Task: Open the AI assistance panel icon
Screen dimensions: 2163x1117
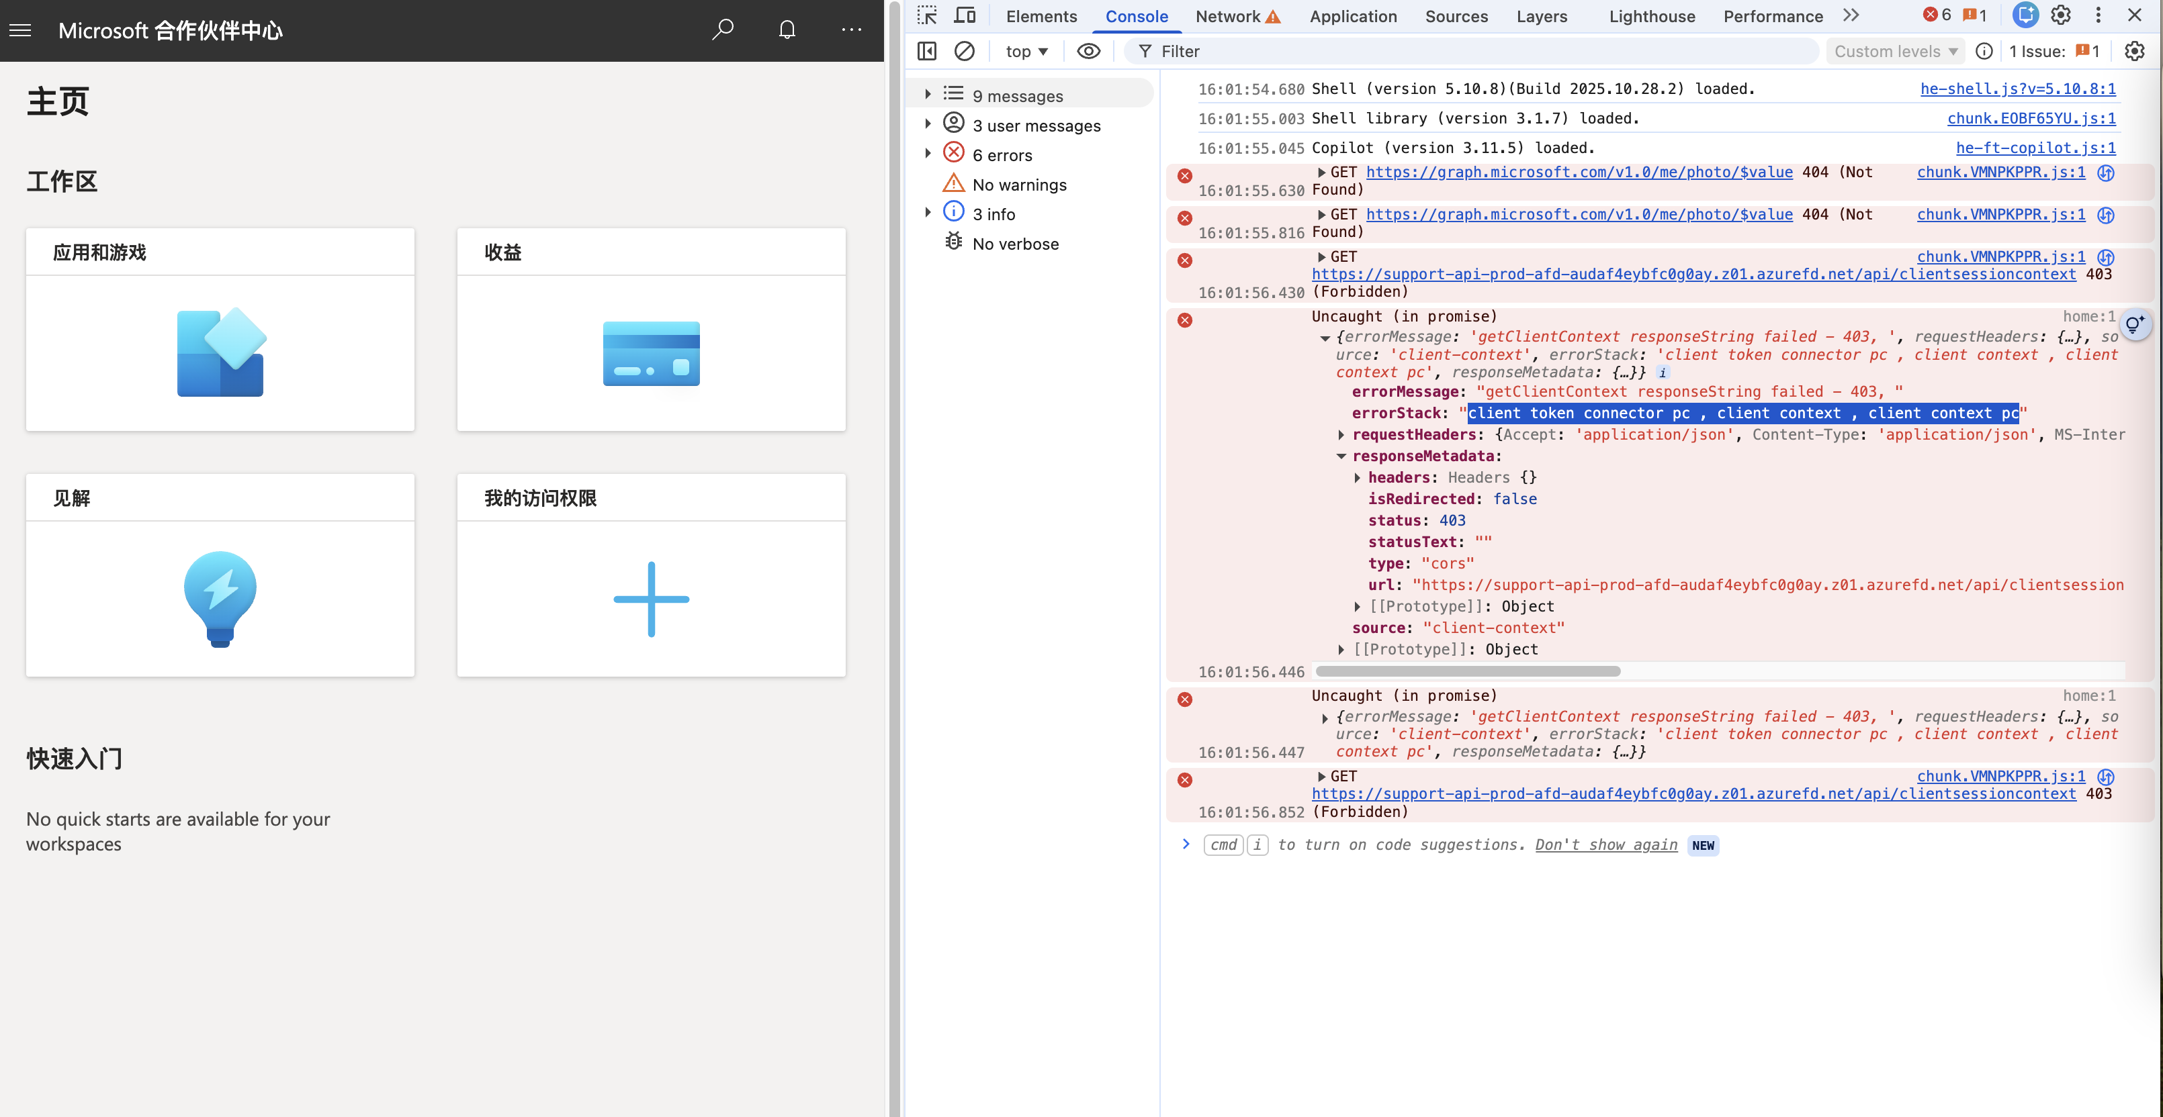Action: tap(2025, 15)
